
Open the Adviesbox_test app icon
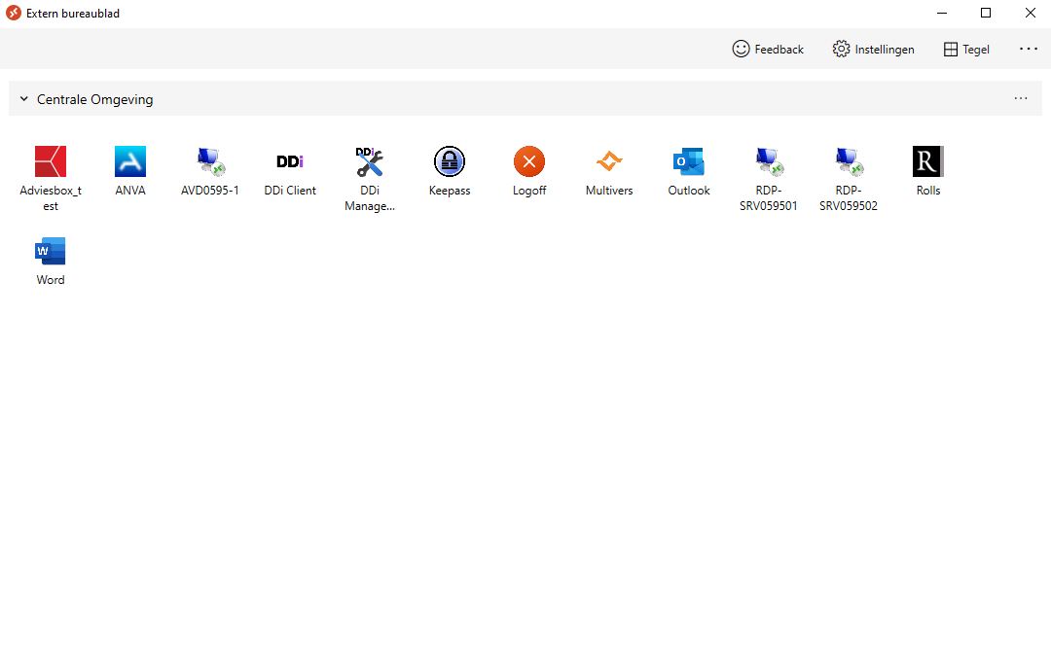[x=51, y=161]
